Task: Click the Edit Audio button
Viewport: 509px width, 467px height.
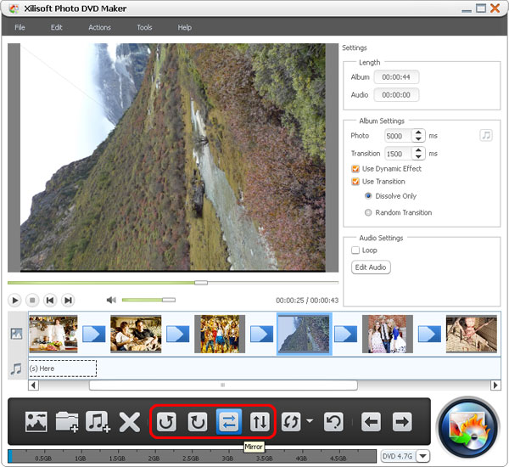Action: click(x=371, y=267)
